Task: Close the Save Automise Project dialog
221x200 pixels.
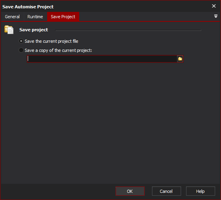Action: (213, 6)
